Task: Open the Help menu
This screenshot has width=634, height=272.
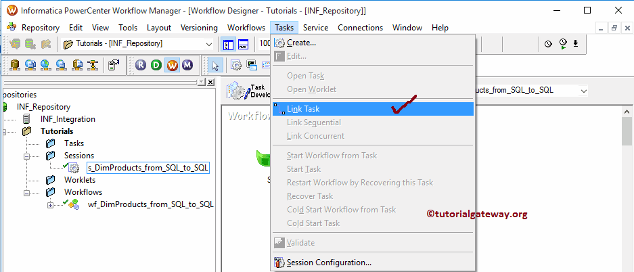Action: click(x=440, y=28)
